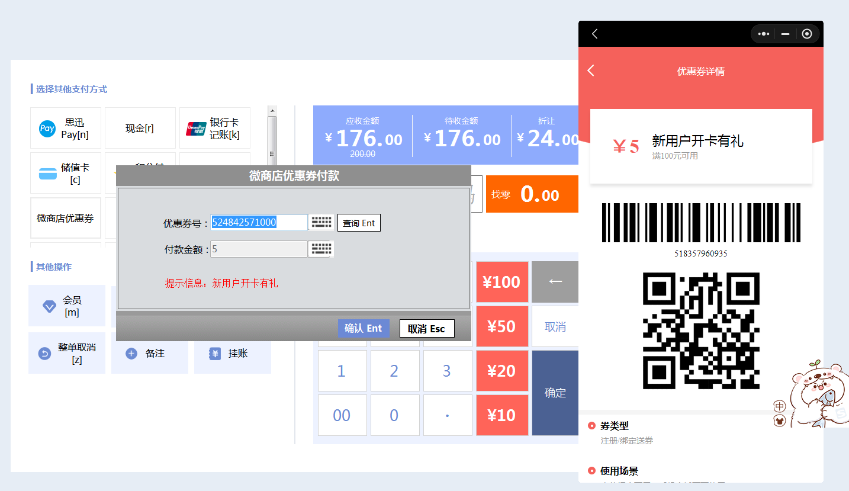This screenshot has width=849, height=491.
Task: Click inside the 优惠券号 input field
Action: pos(259,223)
